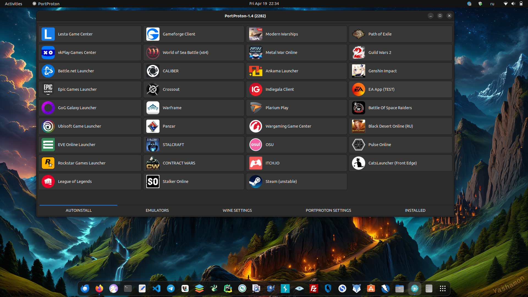The image size is (528, 297).
Task: Click the Steam logo icon
Action: (256, 182)
